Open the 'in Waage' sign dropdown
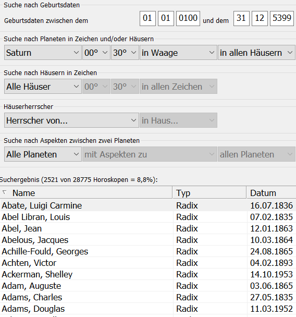Image resolution: width=296 pixels, height=317 pixels. click(178, 53)
